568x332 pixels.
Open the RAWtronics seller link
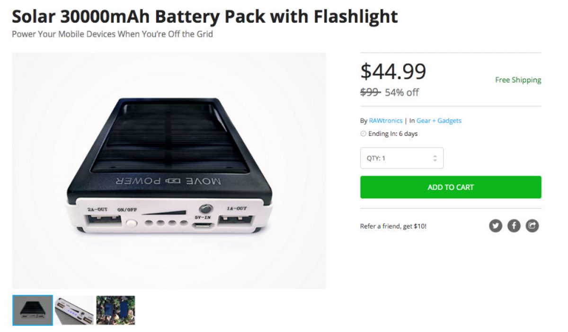(x=385, y=121)
